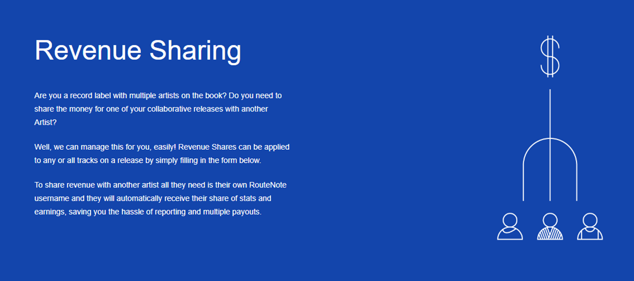Click the left person icon
634x281 pixels.
pyautogui.click(x=510, y=226)
